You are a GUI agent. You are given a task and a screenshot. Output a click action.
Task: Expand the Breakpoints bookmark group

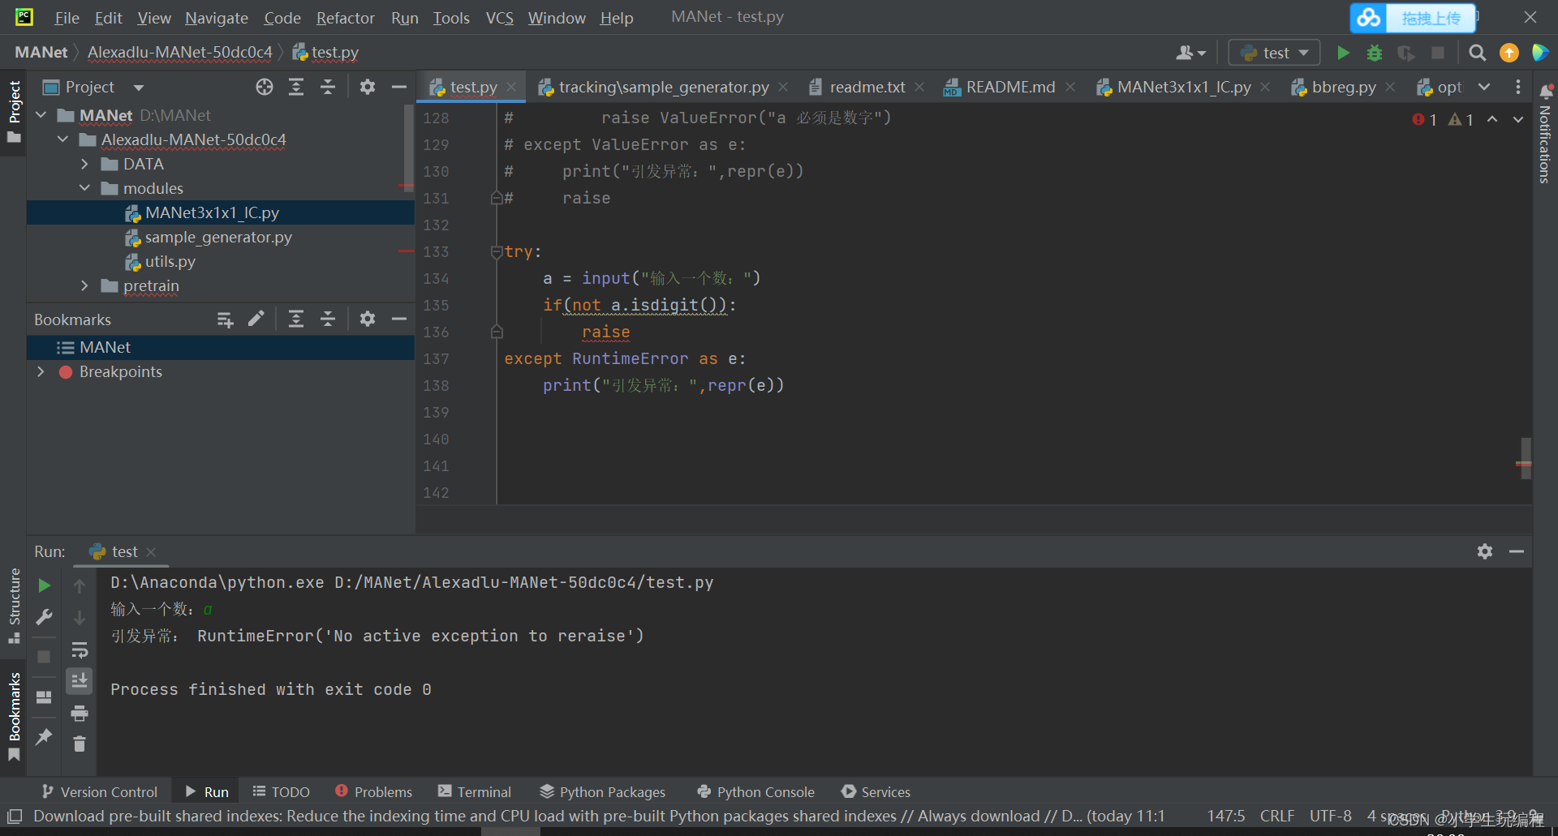point(41,371)
